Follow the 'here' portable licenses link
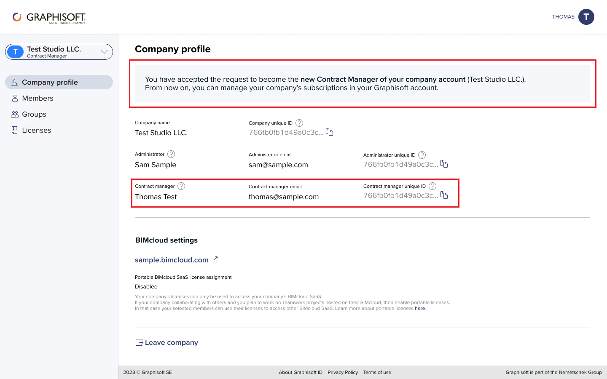This screenshot has width=607, height=379. coord(420,308)
